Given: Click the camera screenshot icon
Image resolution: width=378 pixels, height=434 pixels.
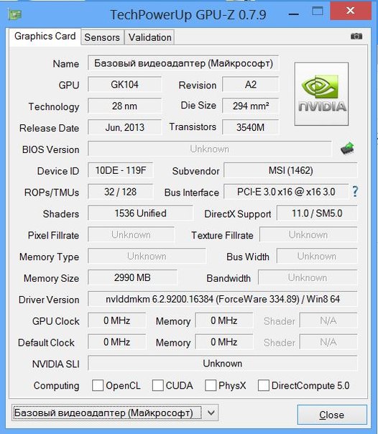Looking at the screenshot, I should click(x=356, y=36).
